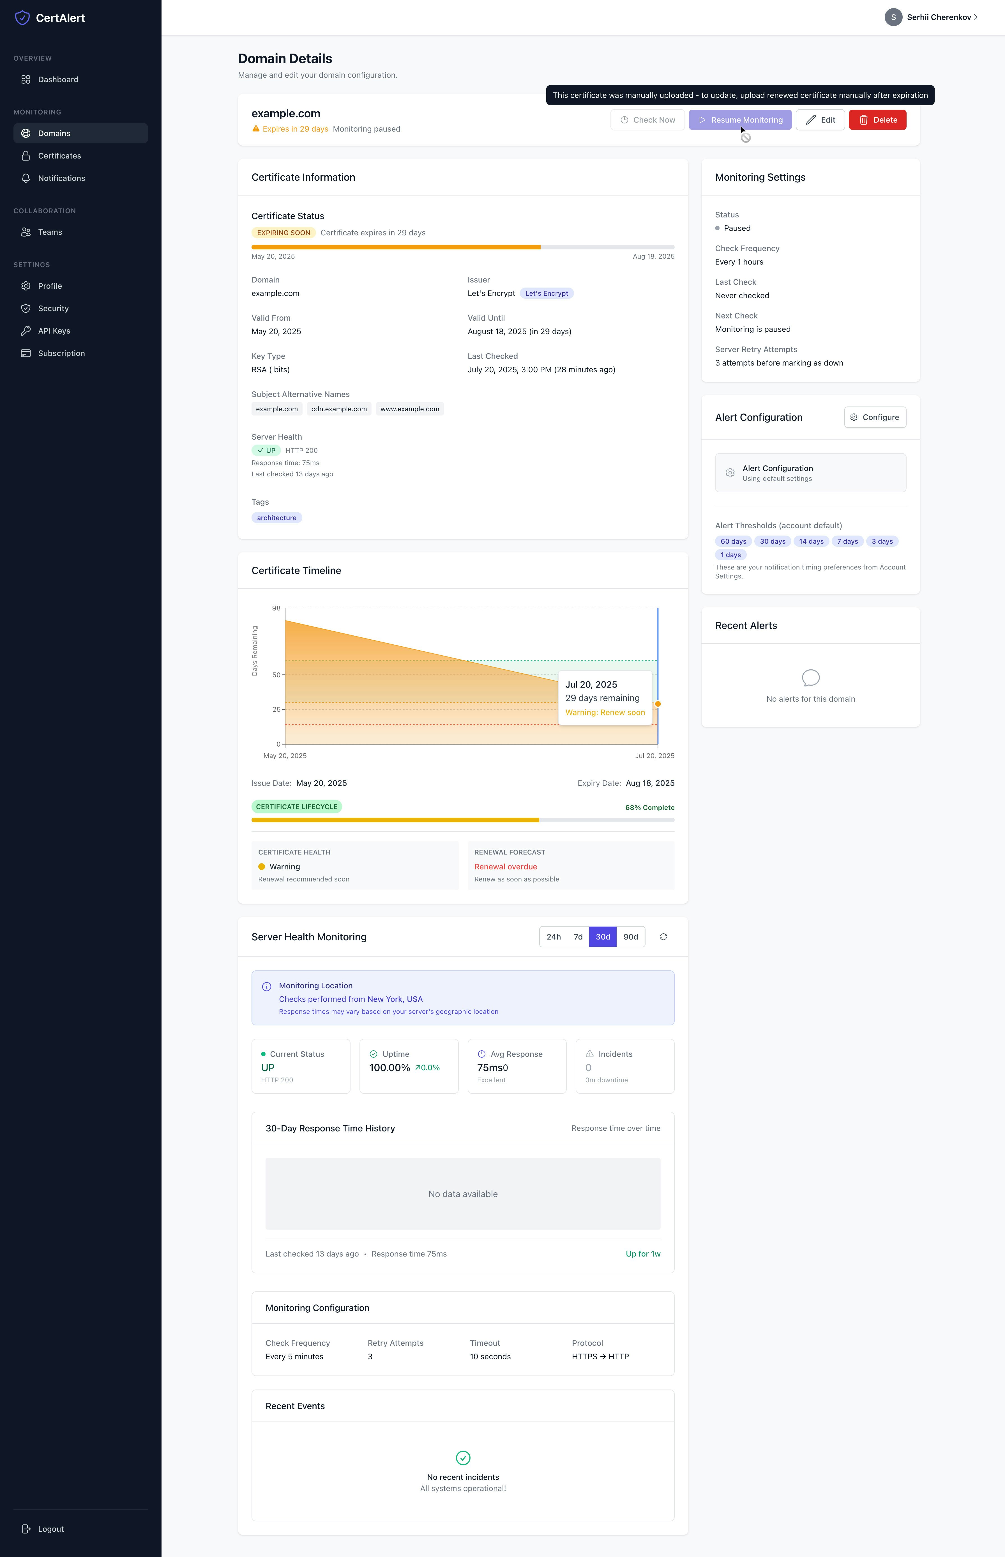Viewport: 1005px width, 1557px height.
Task: Click the Subscription card icon
Action: tap(26, 353)
